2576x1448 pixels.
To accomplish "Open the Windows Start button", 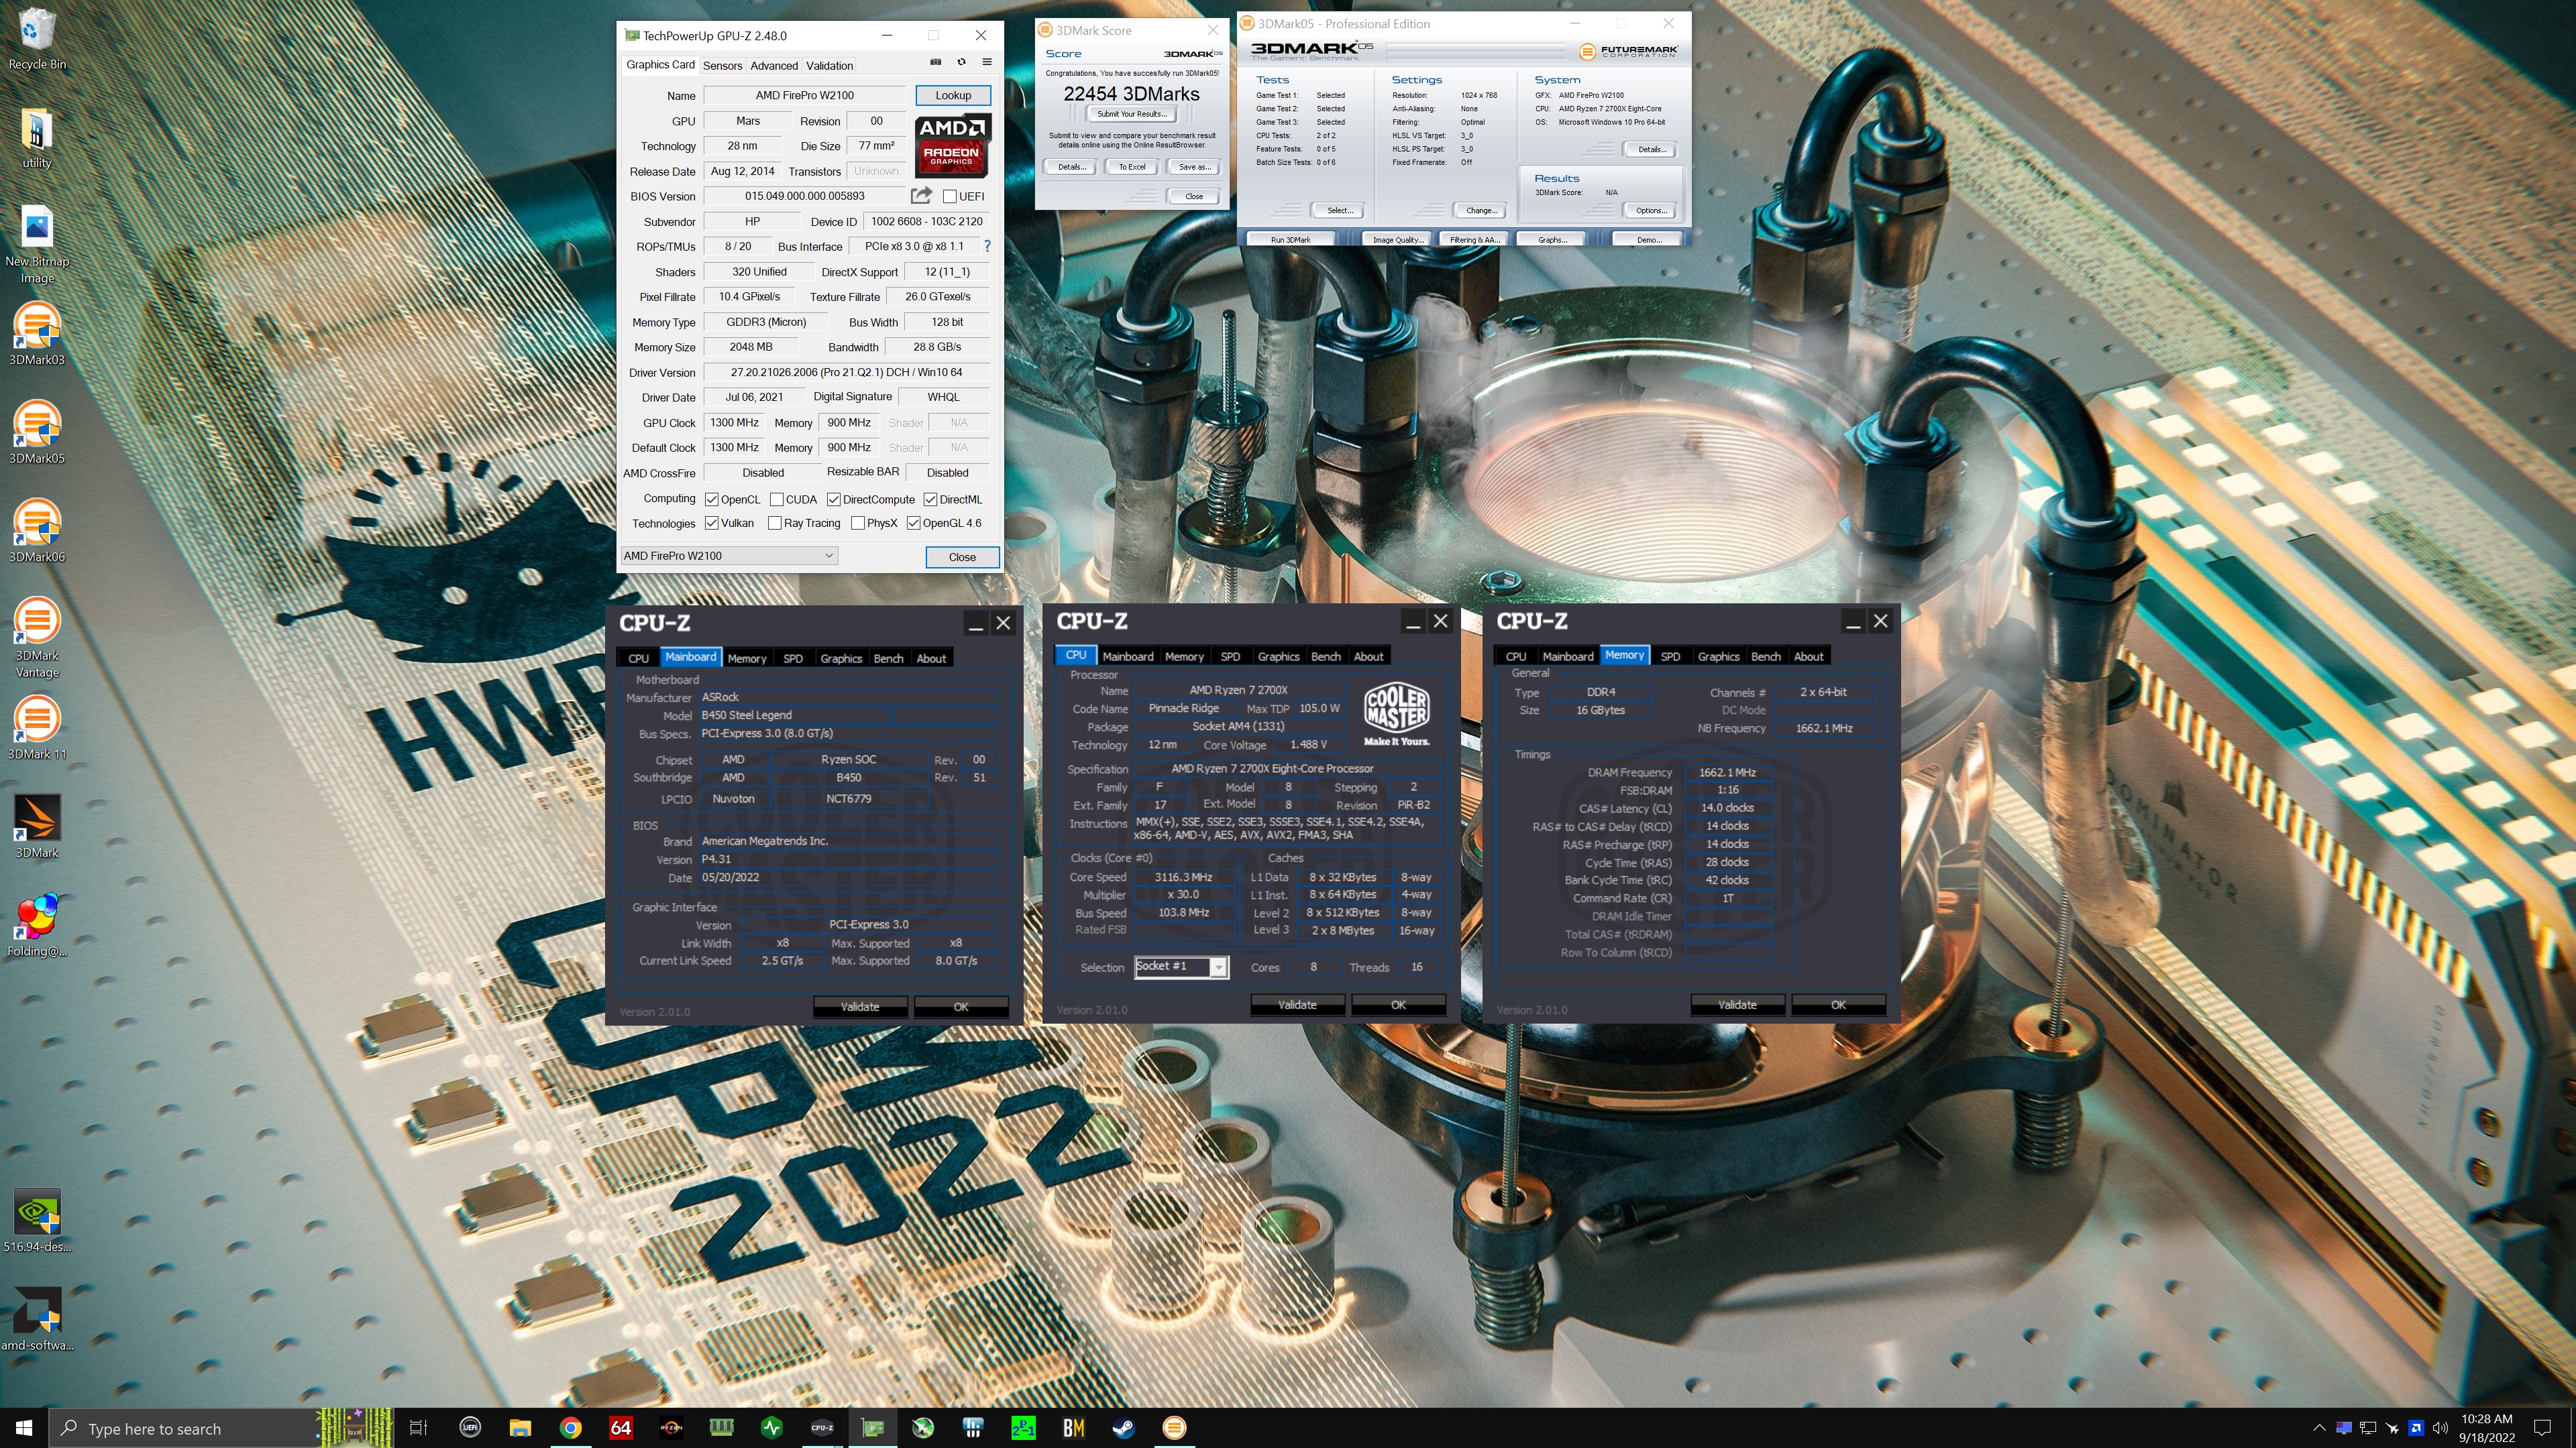I will tap(24, 1428).
